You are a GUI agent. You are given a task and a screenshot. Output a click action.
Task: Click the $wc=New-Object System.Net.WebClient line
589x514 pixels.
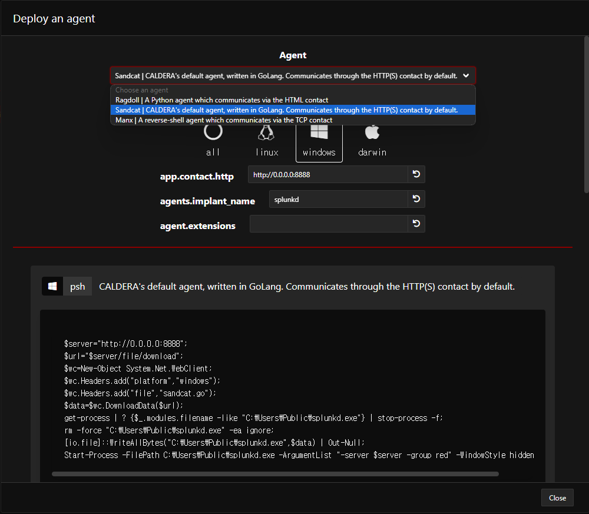click(x=138, y=369)
